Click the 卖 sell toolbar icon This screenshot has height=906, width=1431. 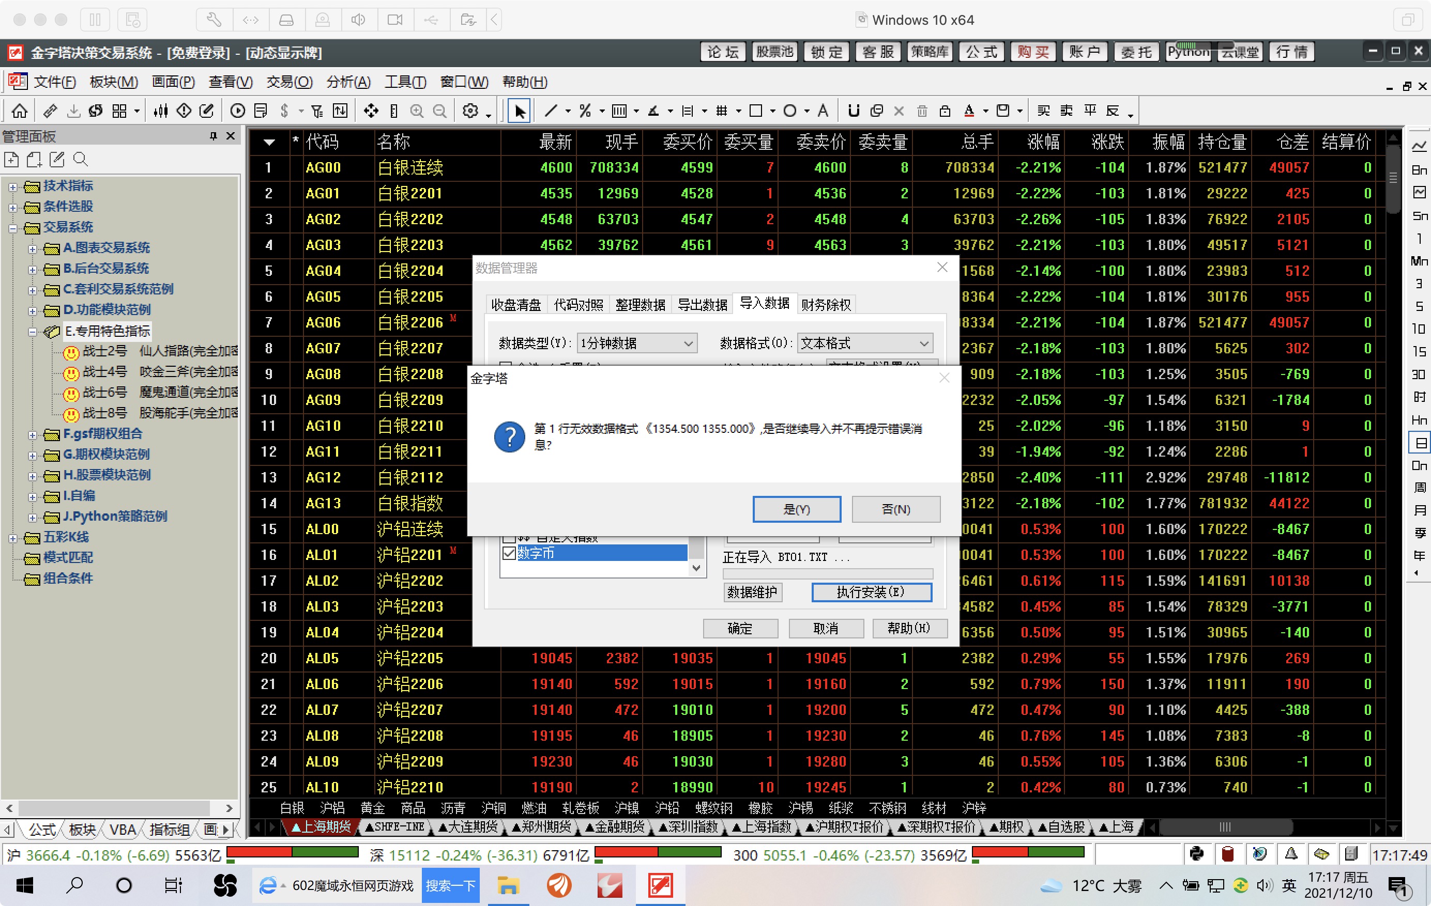1067,111
